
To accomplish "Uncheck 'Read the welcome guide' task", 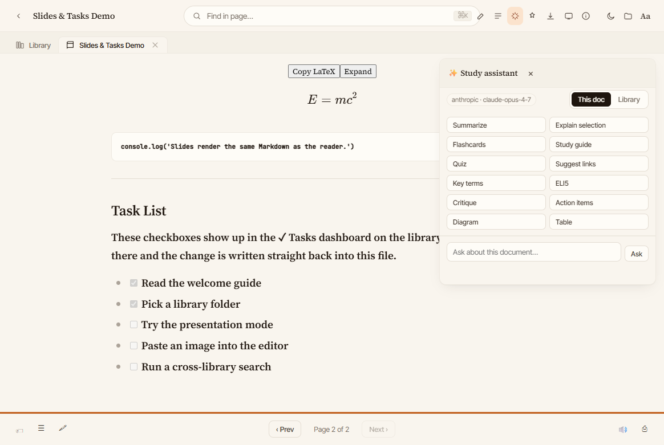I will pos(134,283).
